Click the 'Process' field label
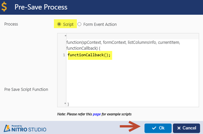This screenshot has height=134, width=203. point(11,24)
